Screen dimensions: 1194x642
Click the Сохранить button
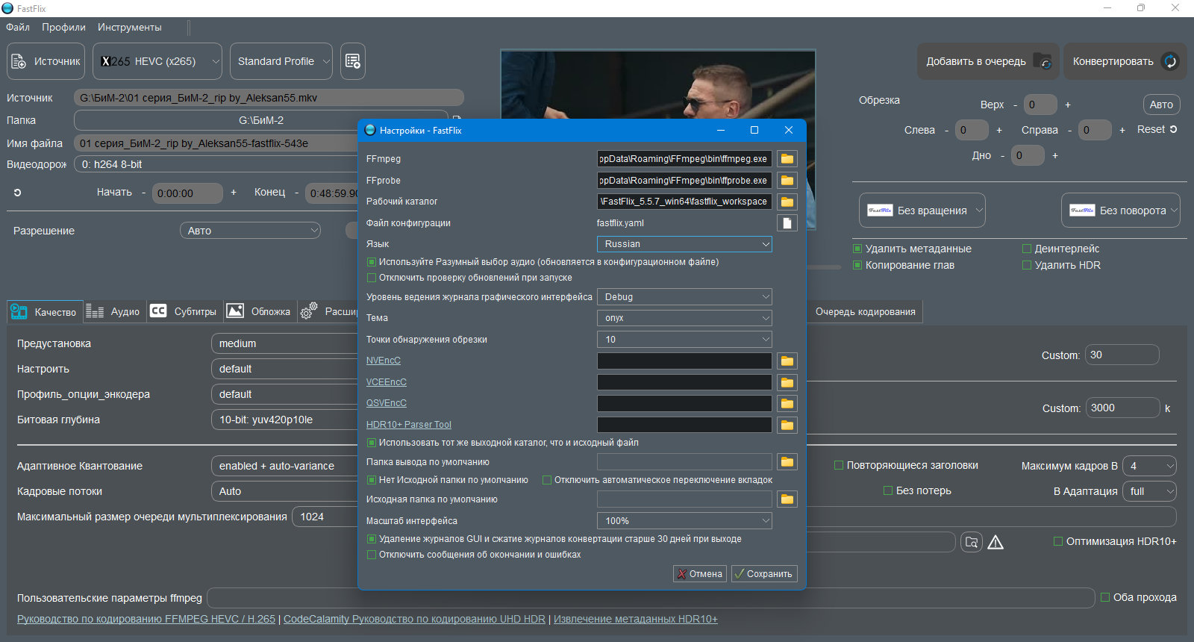coord(764,574)
